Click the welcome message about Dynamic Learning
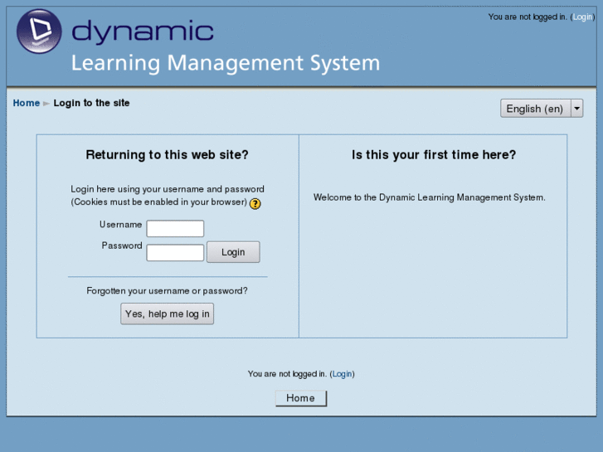 429,197
